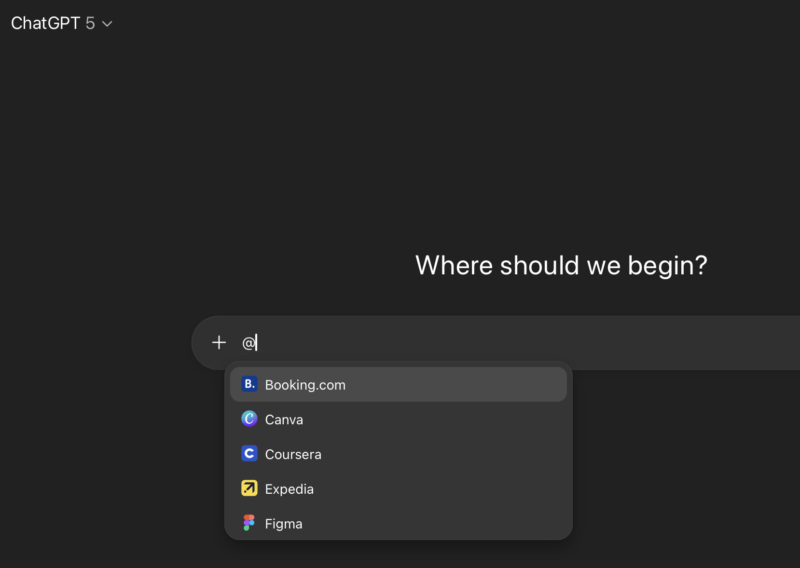Image resolution: width=800 pixels, height=568 pixels.
Task: Click the Canva gradient circle icon
Action: (x=249, y=419)
